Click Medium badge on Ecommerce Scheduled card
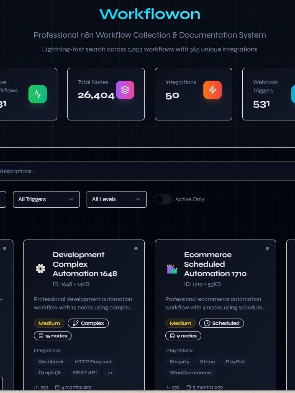The width and height of the screenshot is (295, 393). [181, 323]
